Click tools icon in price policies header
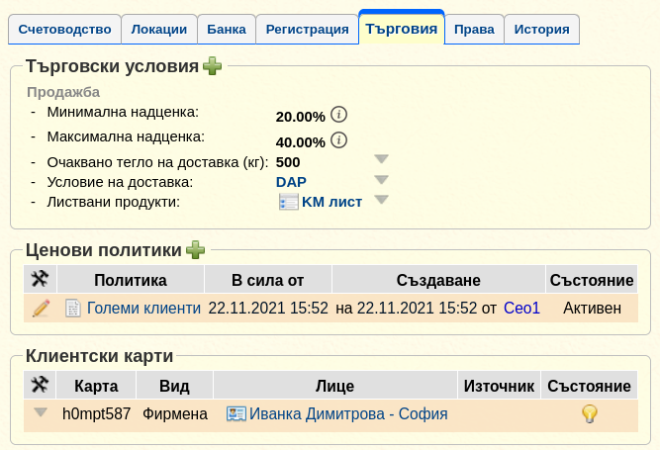Screen dimensions: 660x450 40,279
